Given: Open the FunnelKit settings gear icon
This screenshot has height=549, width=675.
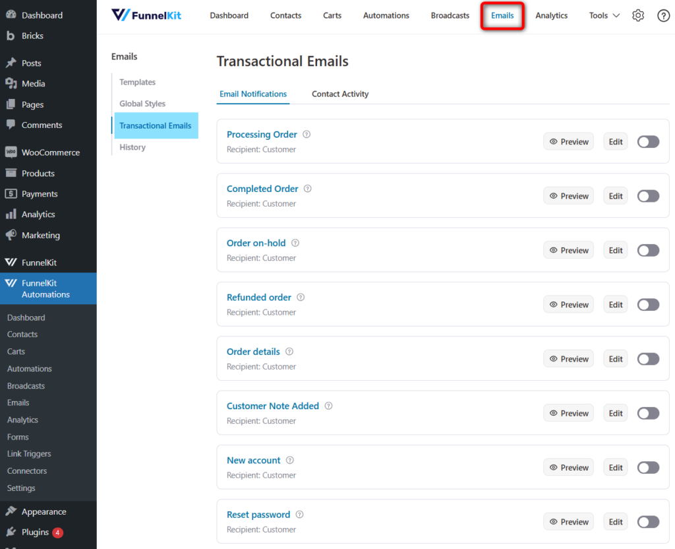Looking at the screenshot, I should (637, 15).
